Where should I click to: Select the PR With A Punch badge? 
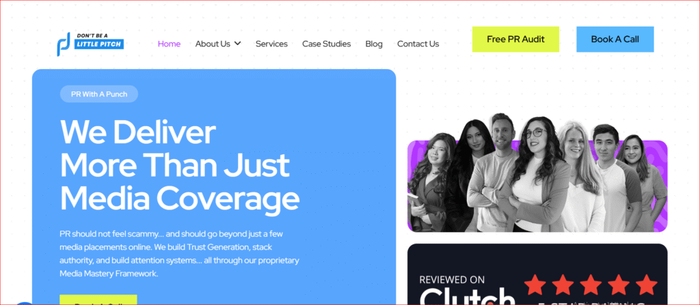coord(99,94)
